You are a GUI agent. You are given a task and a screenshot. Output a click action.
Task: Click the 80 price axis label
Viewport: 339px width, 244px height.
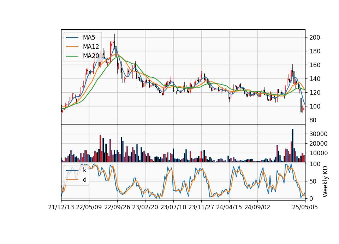pos(313,120)
